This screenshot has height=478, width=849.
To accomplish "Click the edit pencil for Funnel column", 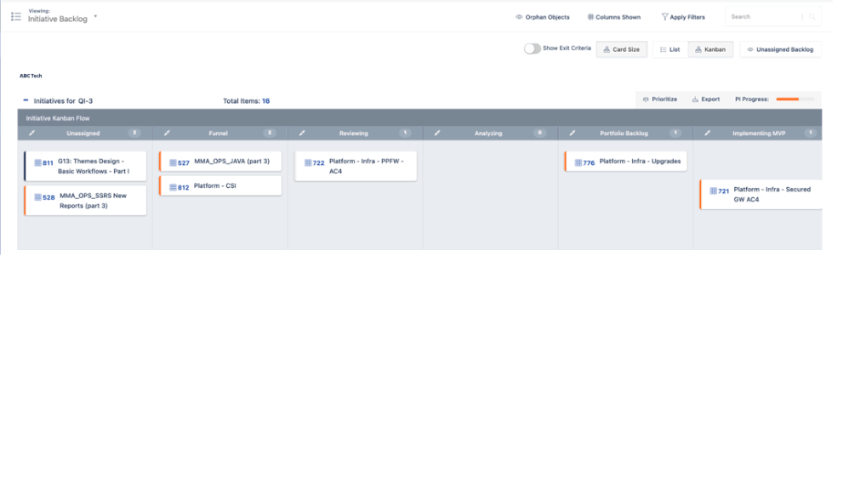I will [x=167, y=134].
